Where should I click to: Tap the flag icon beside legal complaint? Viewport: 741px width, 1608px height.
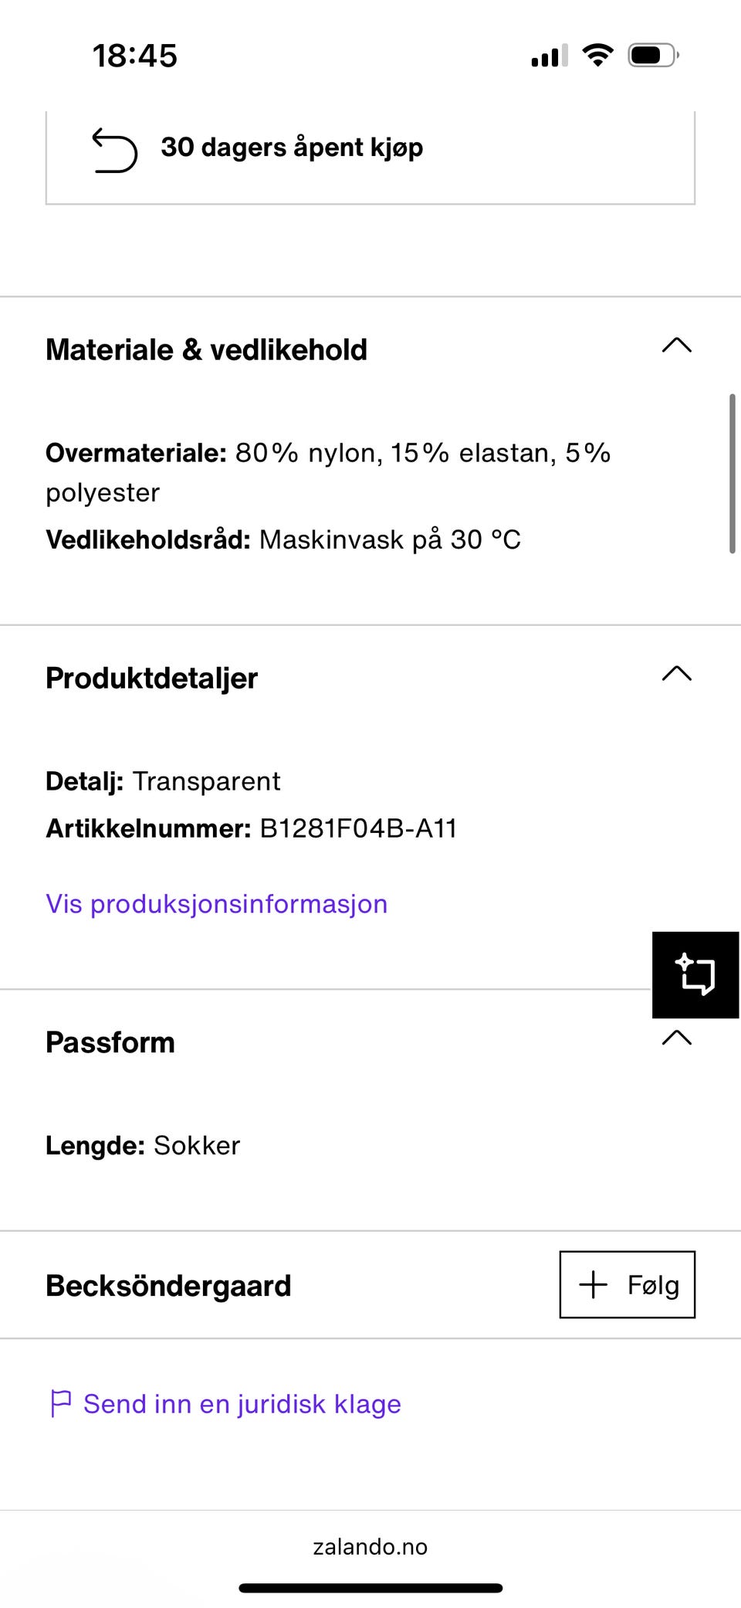point(60,1403)
